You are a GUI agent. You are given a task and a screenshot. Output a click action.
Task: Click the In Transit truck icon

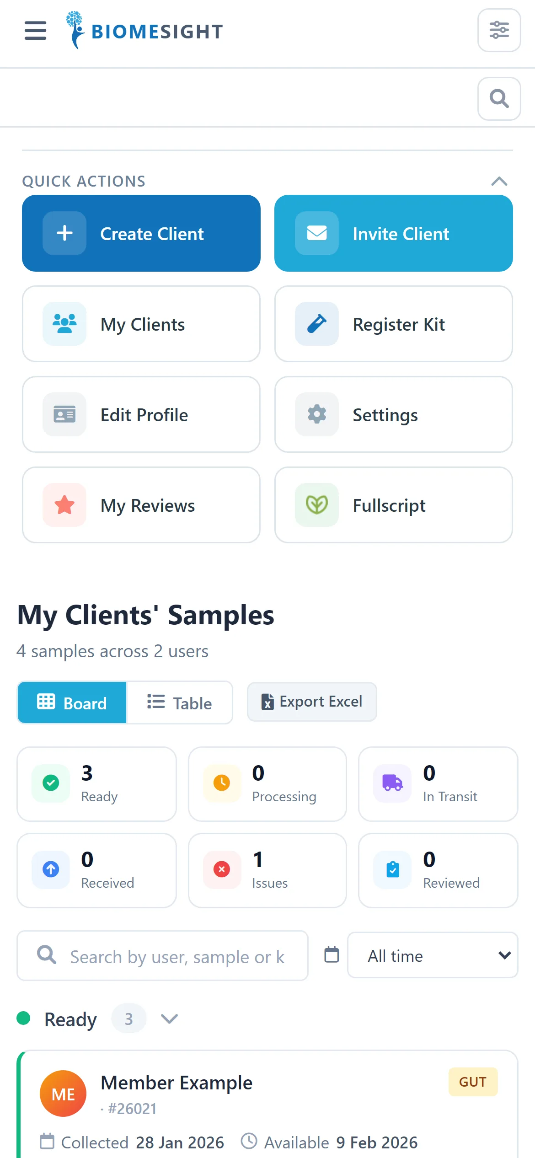point(392,783)
